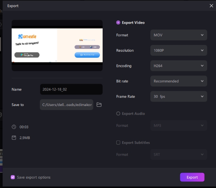Toggle the Save export options checkbox

tap(13, 177)
